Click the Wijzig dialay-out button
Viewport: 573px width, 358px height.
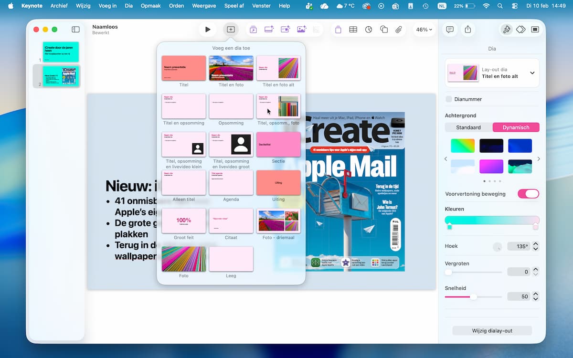pos(492,331)
